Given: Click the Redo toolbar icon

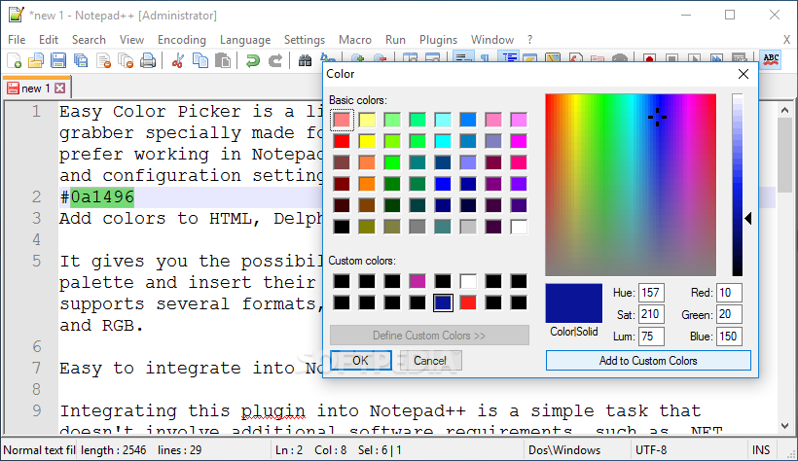Looking at the screenshot, I should click(x=275, y=60).
